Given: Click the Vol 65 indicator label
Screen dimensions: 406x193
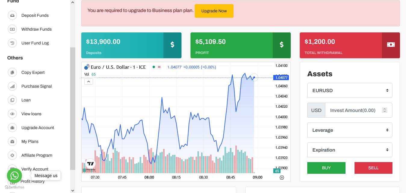Looking at the screenshot, I should (90, 74).
